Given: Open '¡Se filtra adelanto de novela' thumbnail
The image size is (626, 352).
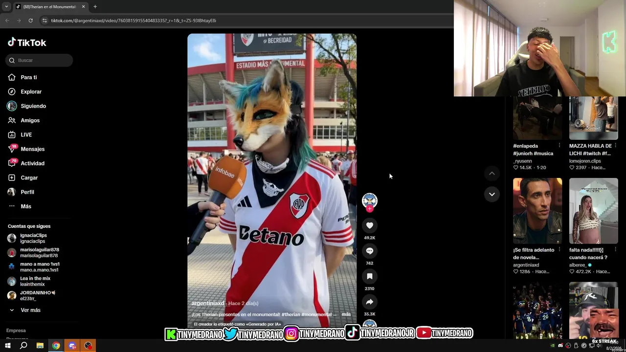Looking at the screenshot, I should tap(537, 211).
